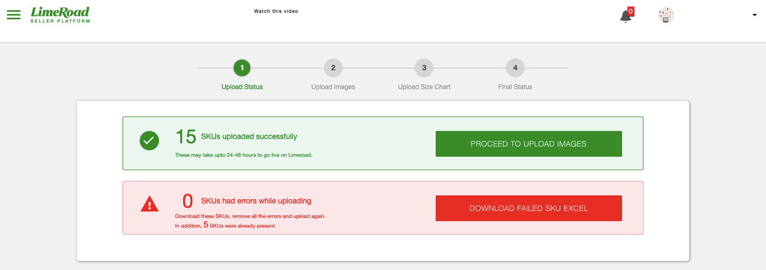Click the seller profile avatar
The height and width of the screenshot is (270, 766).
click(666, 15)
